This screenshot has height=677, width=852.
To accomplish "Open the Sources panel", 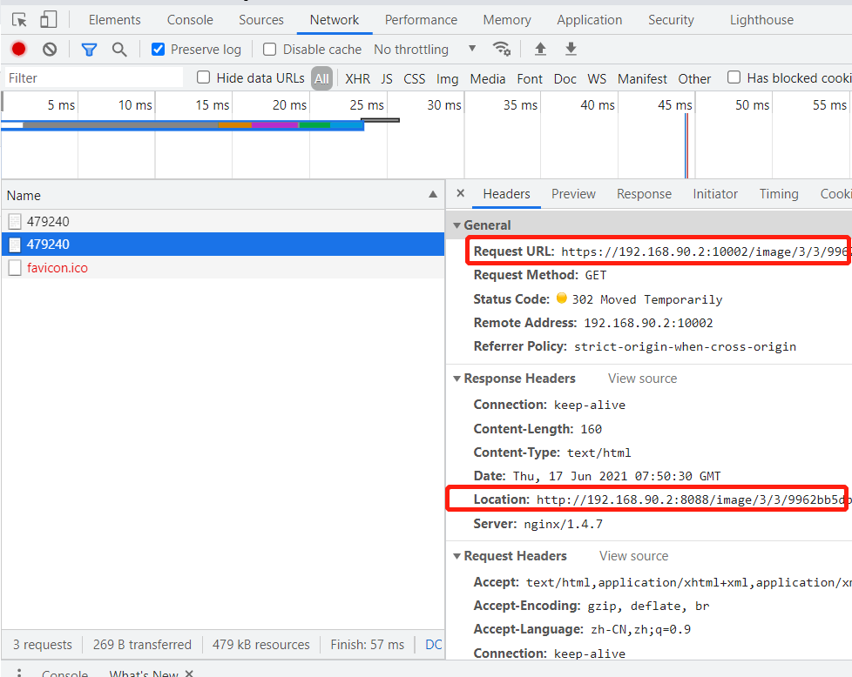I will tap(261, 20).
